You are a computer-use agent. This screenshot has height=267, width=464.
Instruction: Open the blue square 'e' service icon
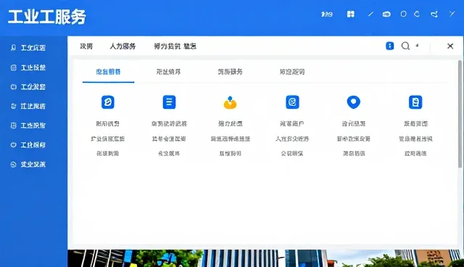[x=292, y=102]
